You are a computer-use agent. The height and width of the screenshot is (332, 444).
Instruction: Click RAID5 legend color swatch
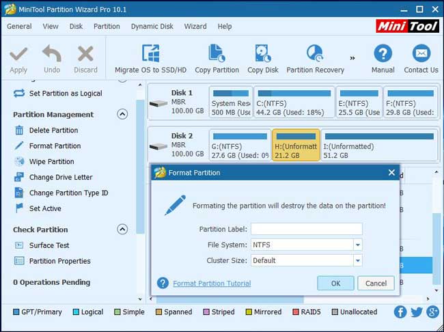point(296,312)
